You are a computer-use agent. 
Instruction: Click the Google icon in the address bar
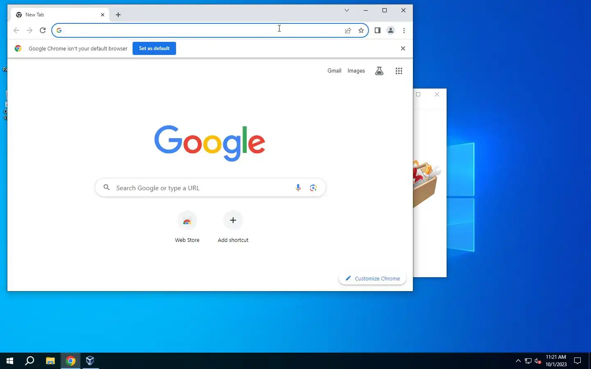pyautogui.click(x=59, y=30)
